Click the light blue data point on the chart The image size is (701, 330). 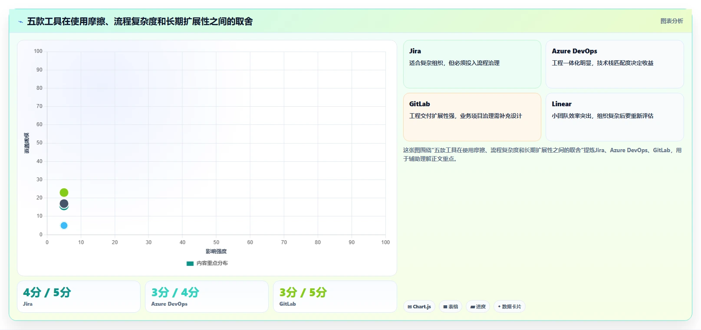tap(64, 225)
